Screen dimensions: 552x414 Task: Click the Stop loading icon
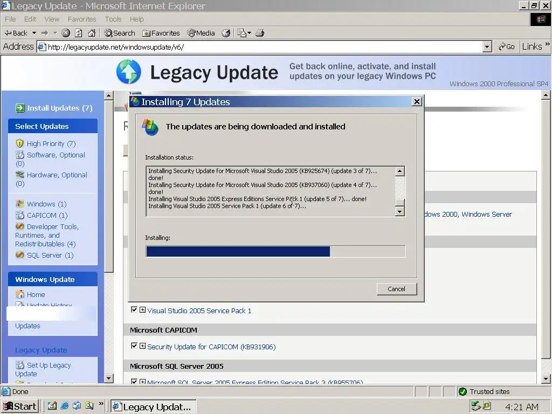(66, 33)
